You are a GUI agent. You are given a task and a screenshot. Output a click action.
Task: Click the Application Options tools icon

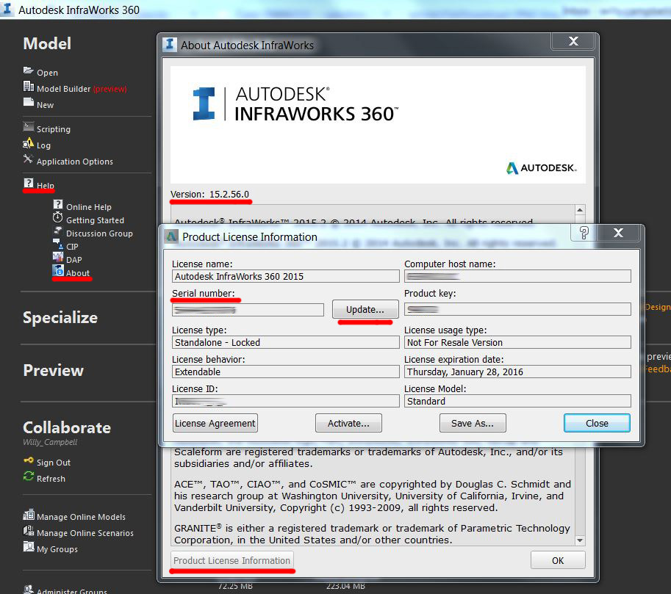point(28,159)
